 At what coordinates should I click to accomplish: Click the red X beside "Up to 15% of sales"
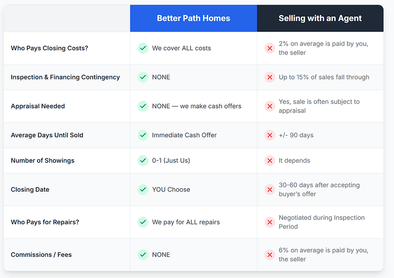tap(270, 77)
